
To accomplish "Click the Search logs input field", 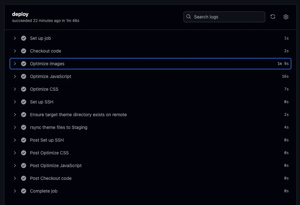I will [228, 17].
